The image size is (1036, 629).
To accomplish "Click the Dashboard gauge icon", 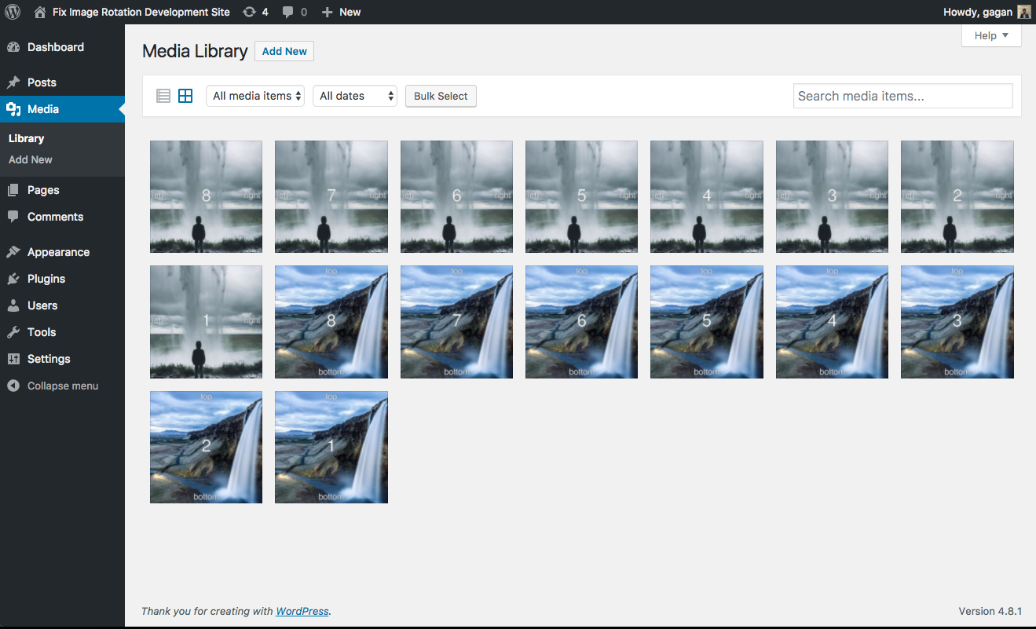I will click(13, 47).
